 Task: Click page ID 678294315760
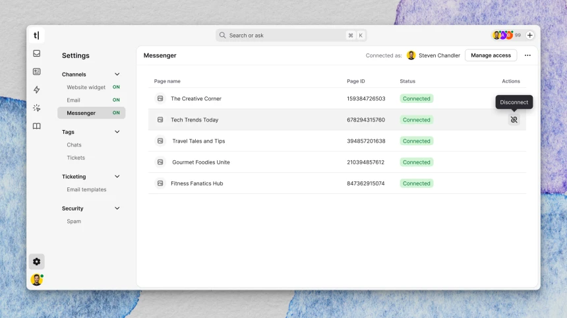click(x=366, y=120)
